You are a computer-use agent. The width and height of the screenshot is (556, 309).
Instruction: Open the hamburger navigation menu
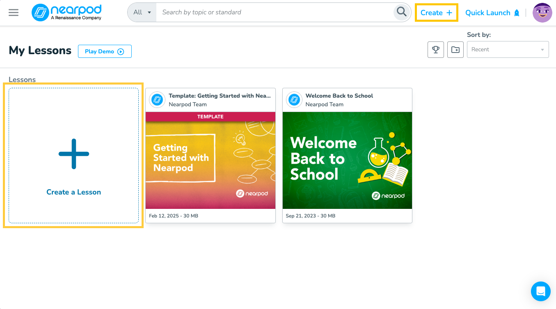[x=13, y=12]
